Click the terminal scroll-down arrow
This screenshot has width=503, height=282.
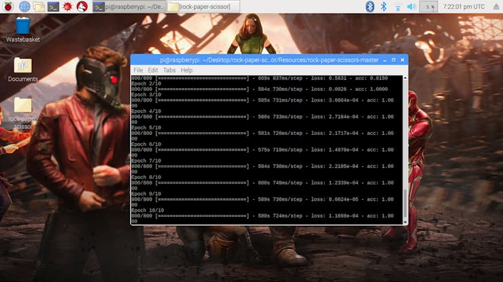pyautogui.click(x=405, y=222)
